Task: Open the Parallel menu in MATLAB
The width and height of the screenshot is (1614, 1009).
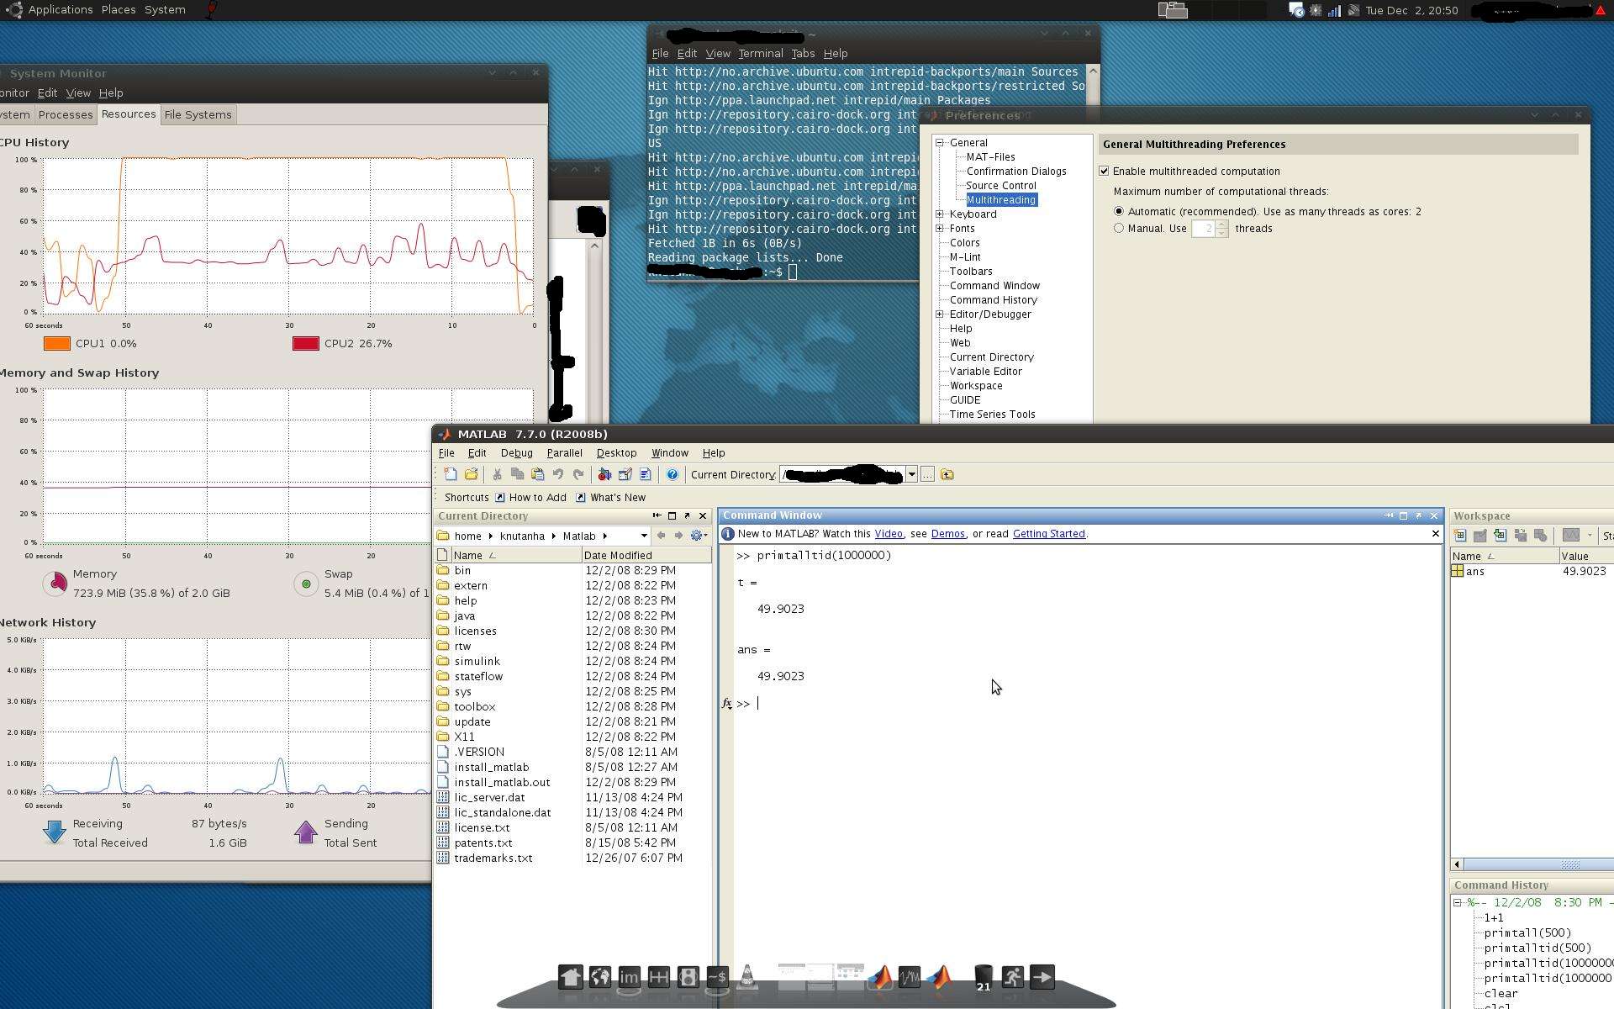Action: [x=564, y=452]
